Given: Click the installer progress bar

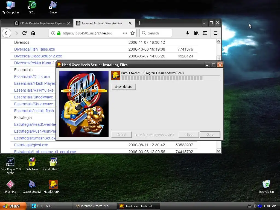Looking at the screenshot, I should point(170,78).
